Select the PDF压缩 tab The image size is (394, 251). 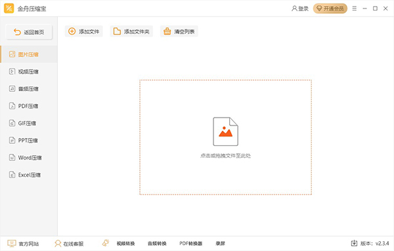(x=29, y=106)
